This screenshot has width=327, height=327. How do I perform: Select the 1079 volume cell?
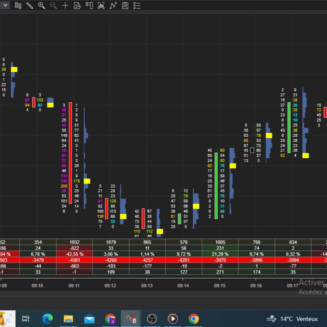pos(111,242)
